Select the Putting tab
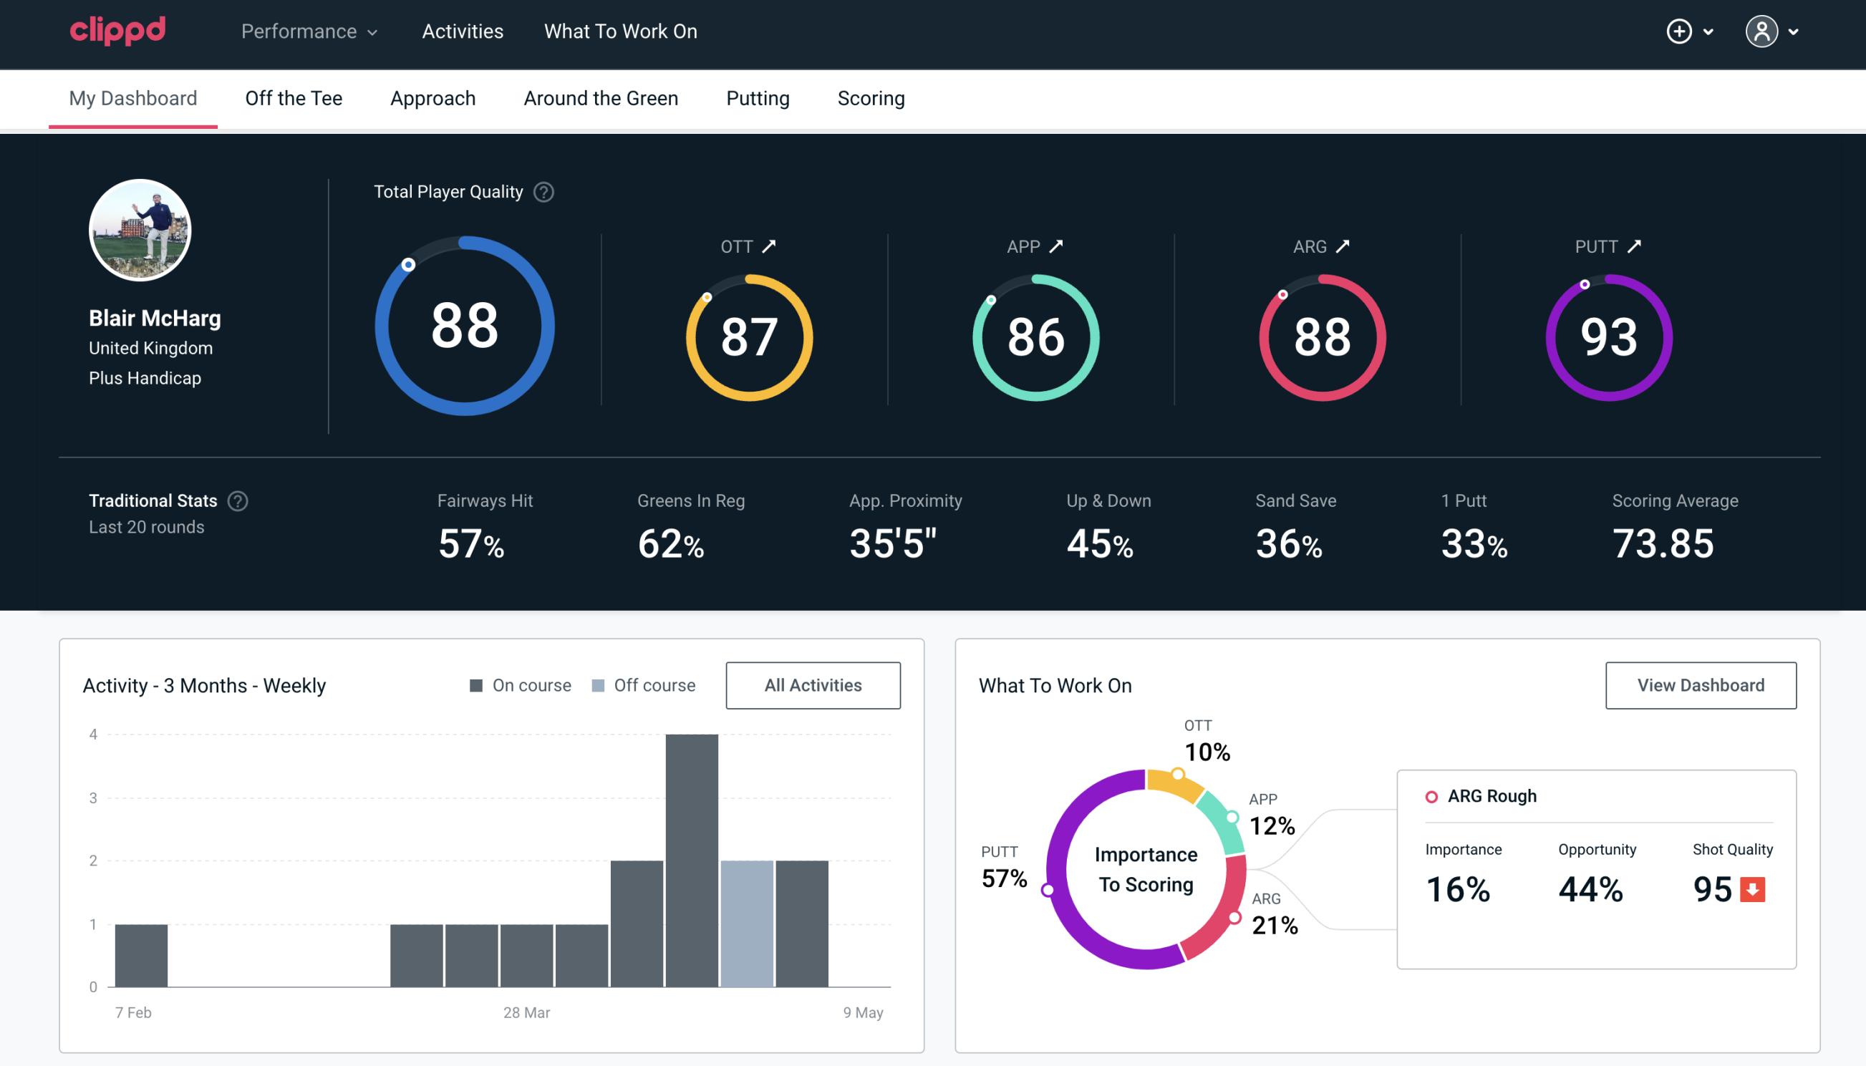Image resolution: width=1866 pixels, height=1066 pixels. (x=758, y=97)
